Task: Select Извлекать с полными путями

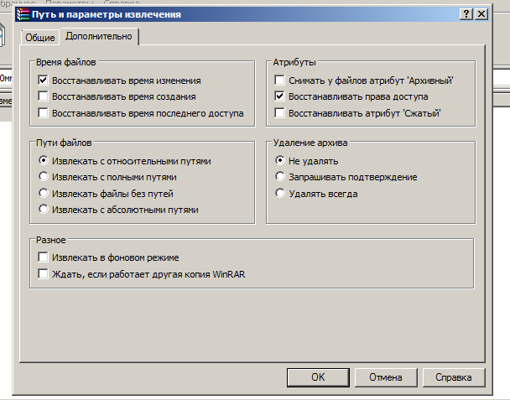Action: [x=44, y=177]
